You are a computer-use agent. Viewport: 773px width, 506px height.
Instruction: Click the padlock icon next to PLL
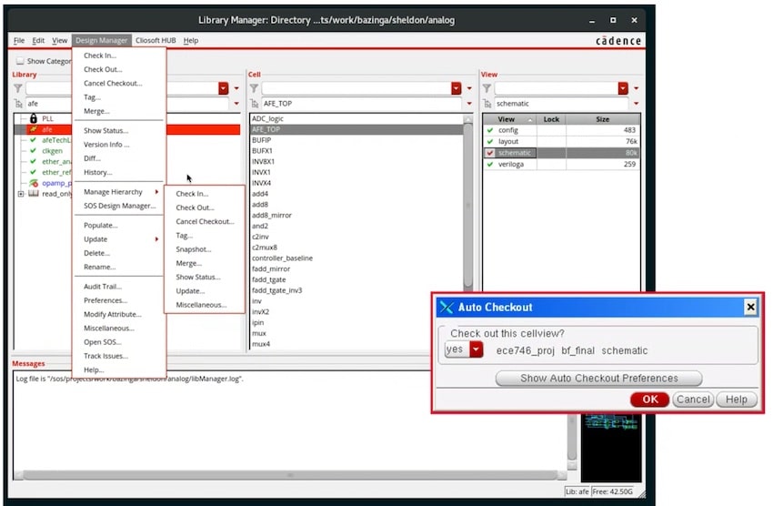point(34,118)
